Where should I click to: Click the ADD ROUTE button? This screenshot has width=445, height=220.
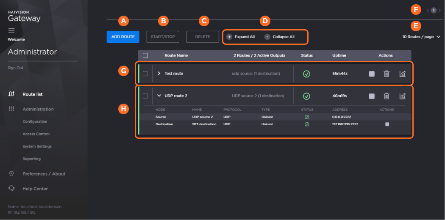[x=123, y=37]
